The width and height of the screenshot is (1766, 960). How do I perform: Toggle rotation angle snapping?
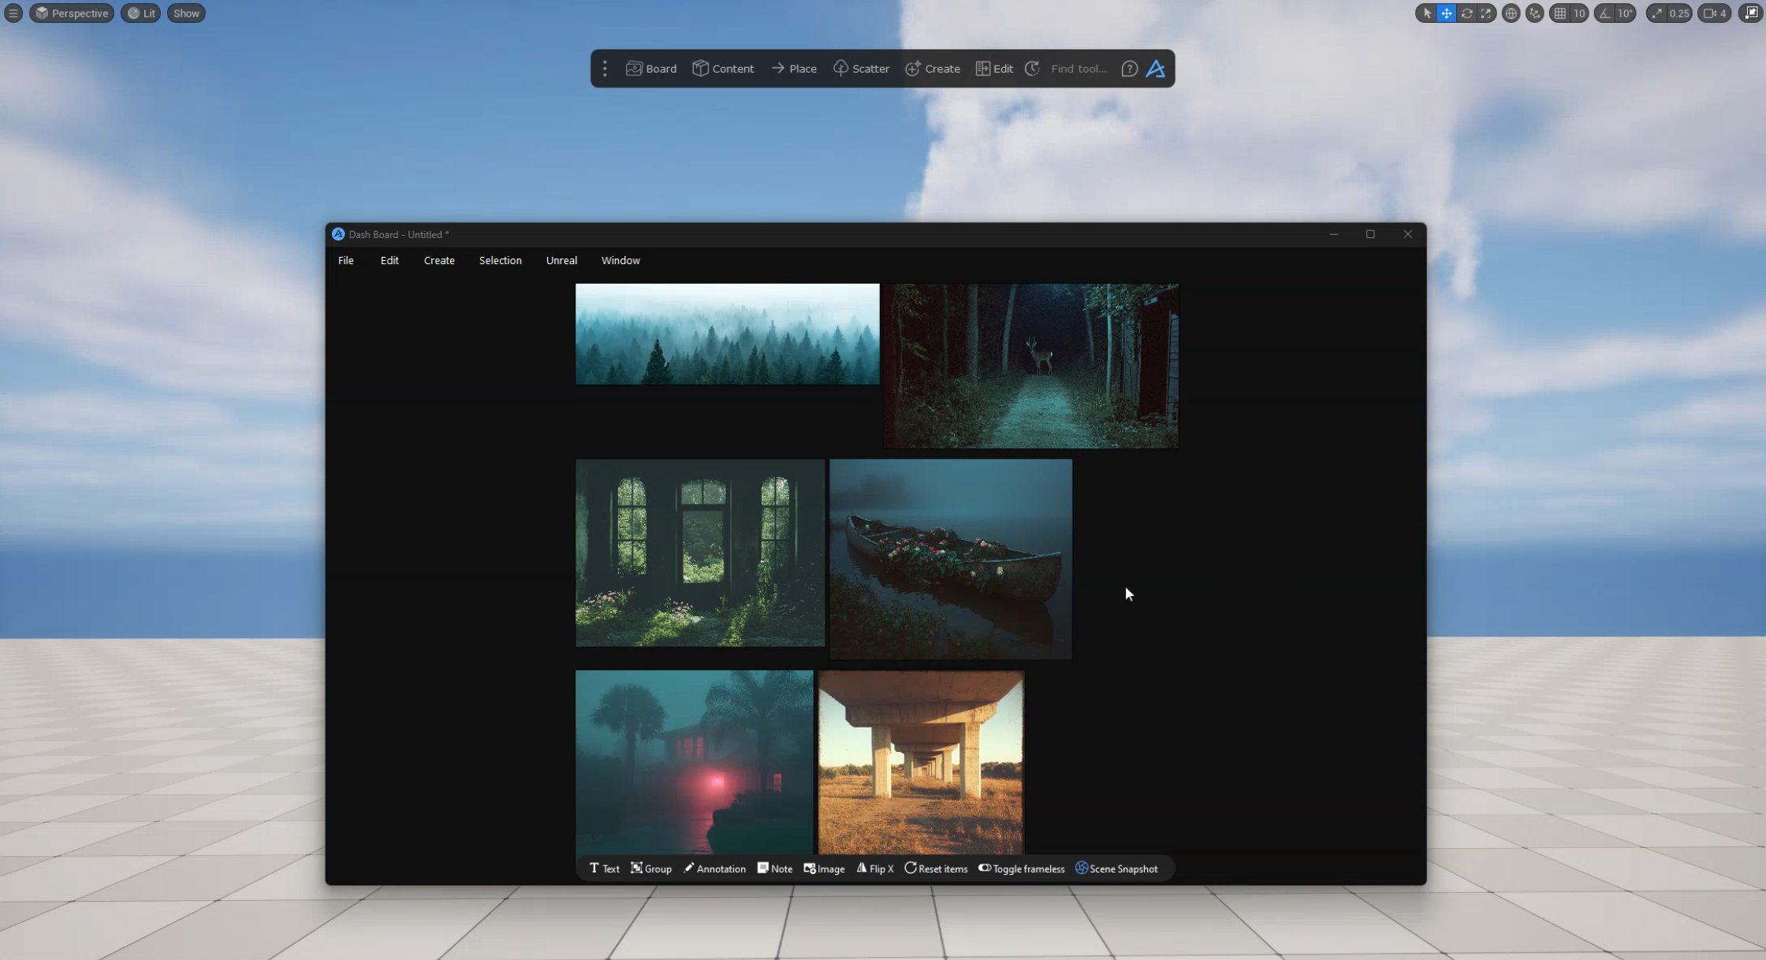click(x=1605, y=13)
